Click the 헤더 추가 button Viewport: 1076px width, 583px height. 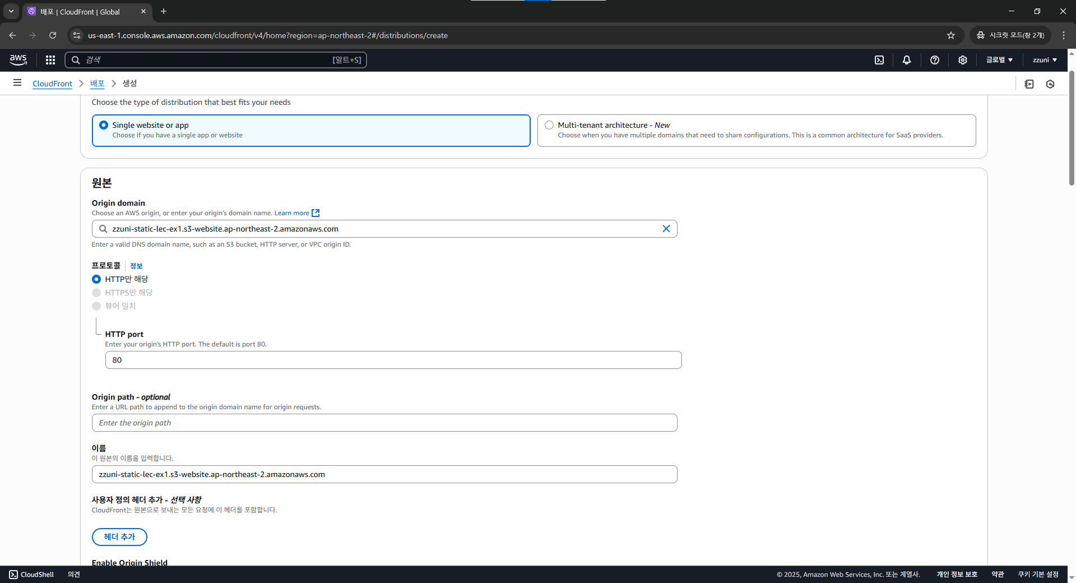pos(119,537)
